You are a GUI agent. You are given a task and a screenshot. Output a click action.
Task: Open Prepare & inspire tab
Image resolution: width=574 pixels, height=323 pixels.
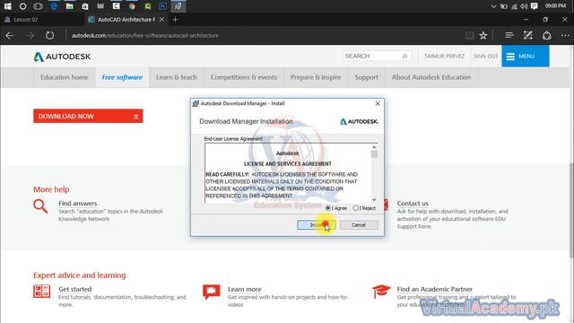click(316, 77)
